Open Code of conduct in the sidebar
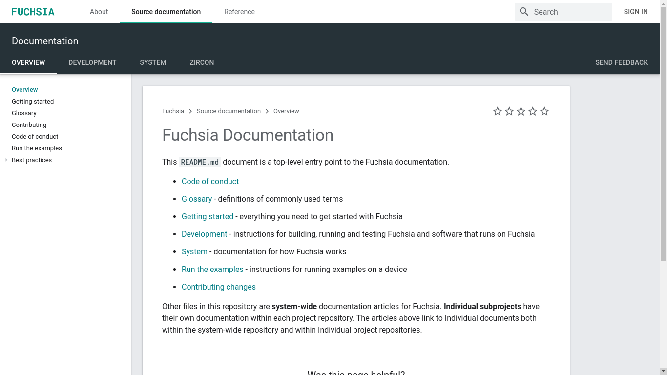Viewport: 667px width, 375px height. click(x=35, y=137)
